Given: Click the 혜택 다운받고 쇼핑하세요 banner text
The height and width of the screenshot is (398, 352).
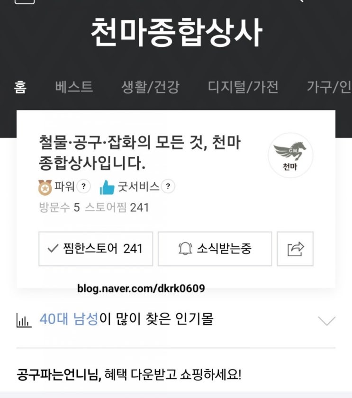Looking at the screenshot, I should click(x=173, y=375).
